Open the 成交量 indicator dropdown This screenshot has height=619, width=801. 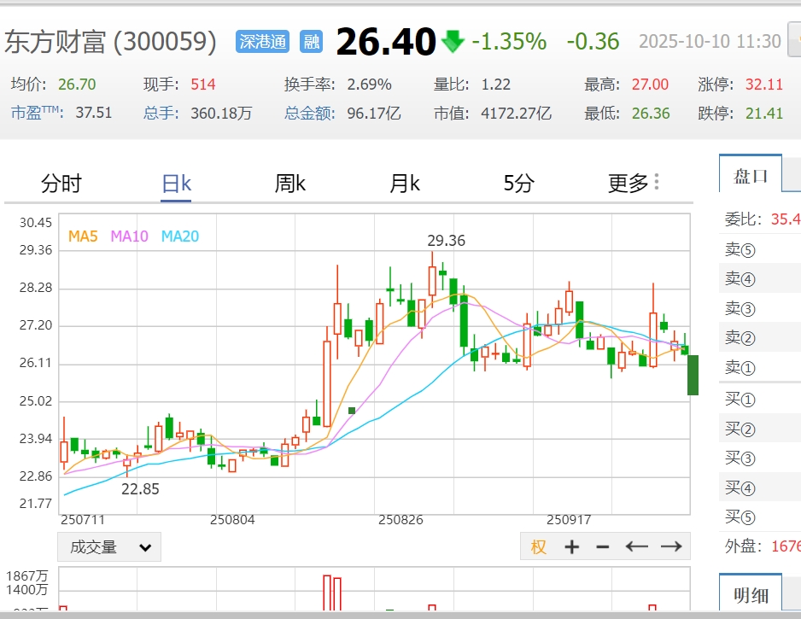coord(109,547)
